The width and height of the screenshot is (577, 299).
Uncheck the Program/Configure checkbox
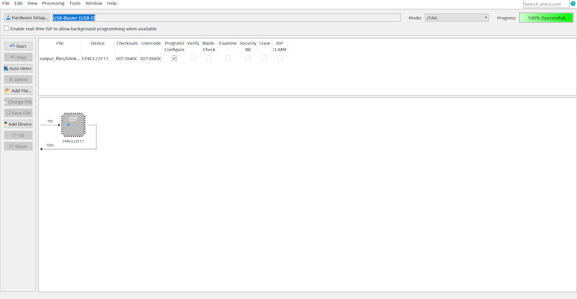[x=174, y=58]
